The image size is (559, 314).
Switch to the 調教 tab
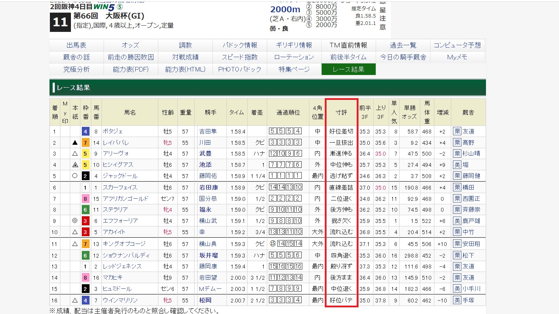click(185, 45)
